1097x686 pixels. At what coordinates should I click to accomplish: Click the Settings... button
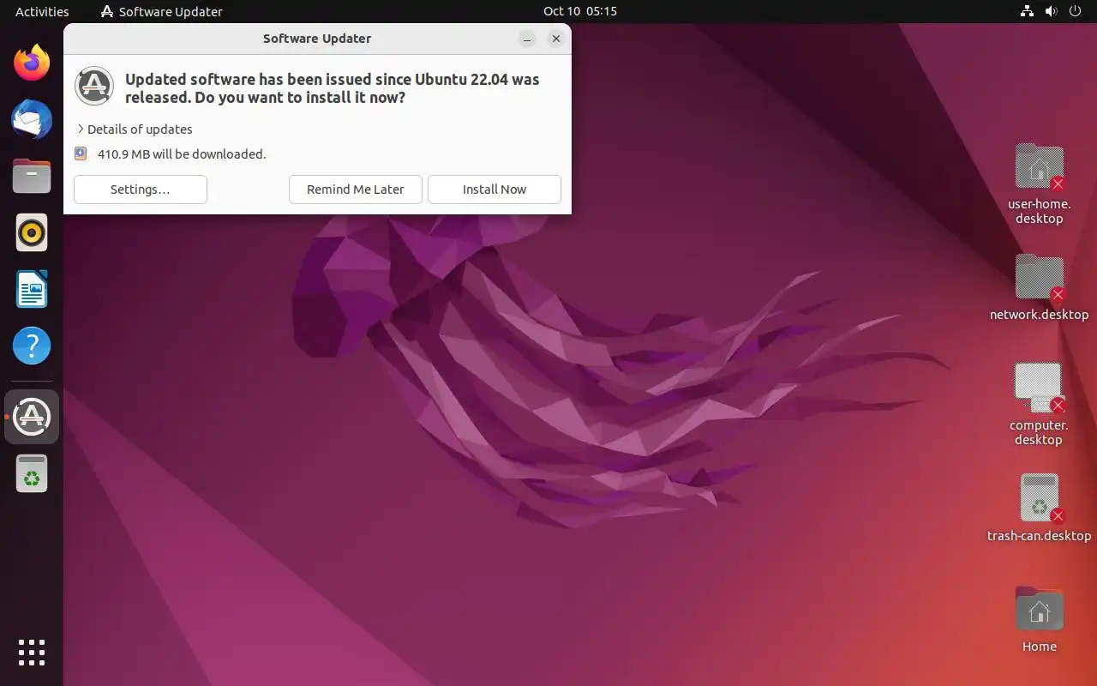point(141,190)
